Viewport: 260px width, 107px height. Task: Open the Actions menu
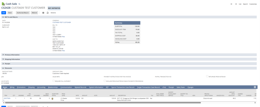click(53, 13)
